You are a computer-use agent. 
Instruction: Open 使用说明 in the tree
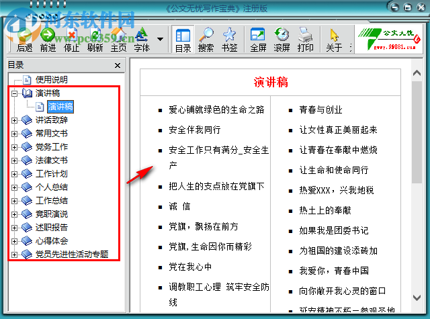tap(51, 80)
